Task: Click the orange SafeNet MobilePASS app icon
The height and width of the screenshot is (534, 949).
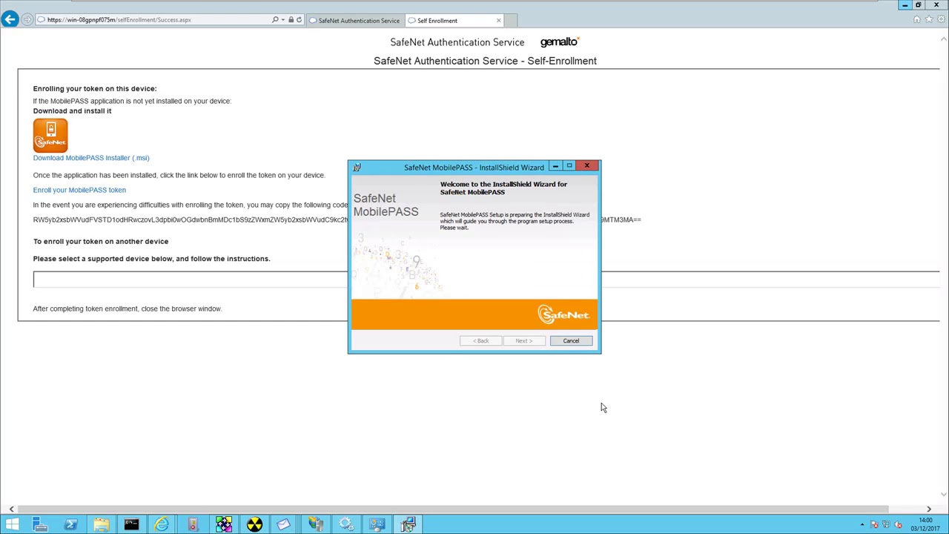Action: pyautogui.click(x=50, y=136)
